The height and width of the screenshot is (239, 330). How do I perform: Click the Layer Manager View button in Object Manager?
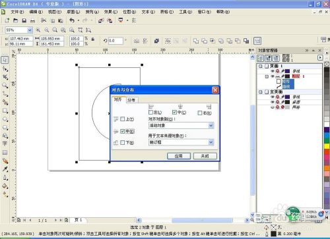click(x=276, y=58)
